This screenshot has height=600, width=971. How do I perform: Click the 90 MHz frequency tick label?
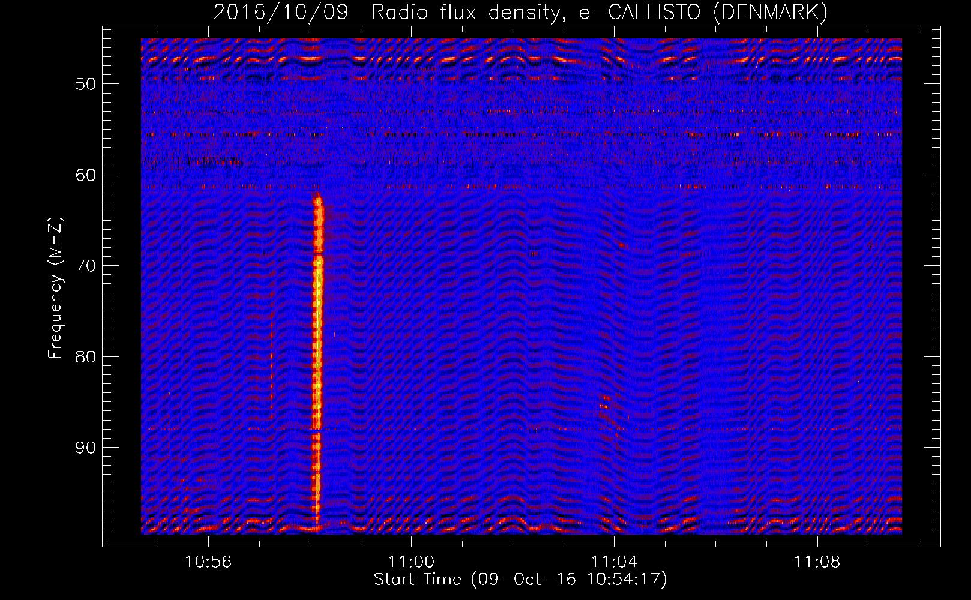[x=86, y=448]
